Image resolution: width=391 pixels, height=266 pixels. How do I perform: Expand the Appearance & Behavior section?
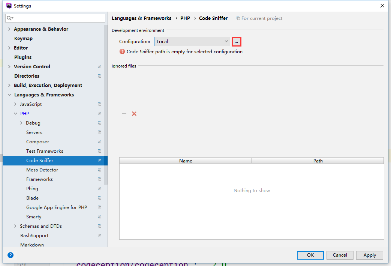coord(9,29)
